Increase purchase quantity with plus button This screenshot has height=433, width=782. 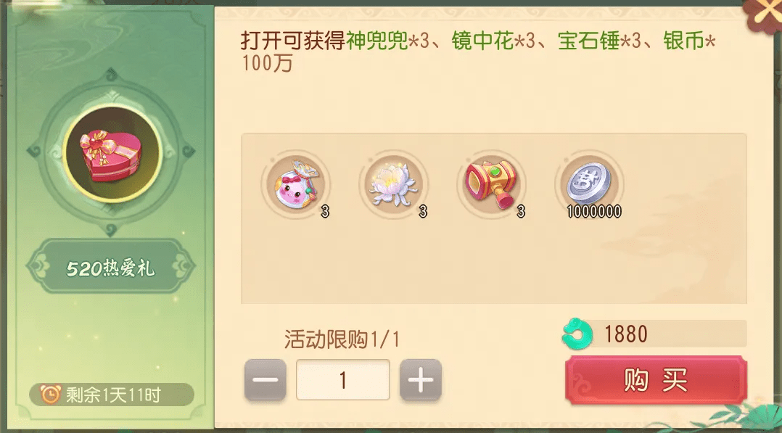pyautogui.click(x=421, y=379)
